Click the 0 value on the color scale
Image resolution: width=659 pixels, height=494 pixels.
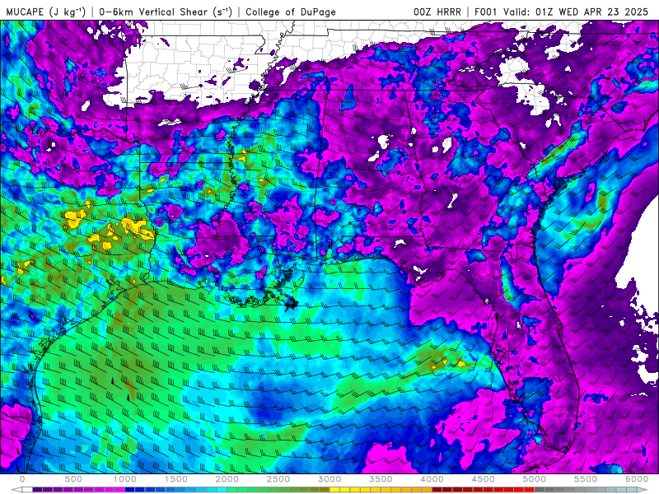click(22, 479)
